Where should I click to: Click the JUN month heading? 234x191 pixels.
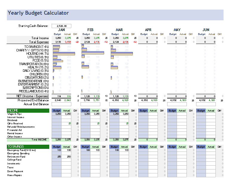click(x=206, y=30)
